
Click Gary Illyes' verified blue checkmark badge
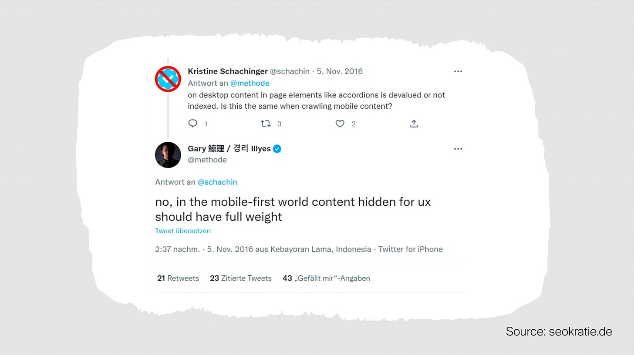tap(277, 148)
